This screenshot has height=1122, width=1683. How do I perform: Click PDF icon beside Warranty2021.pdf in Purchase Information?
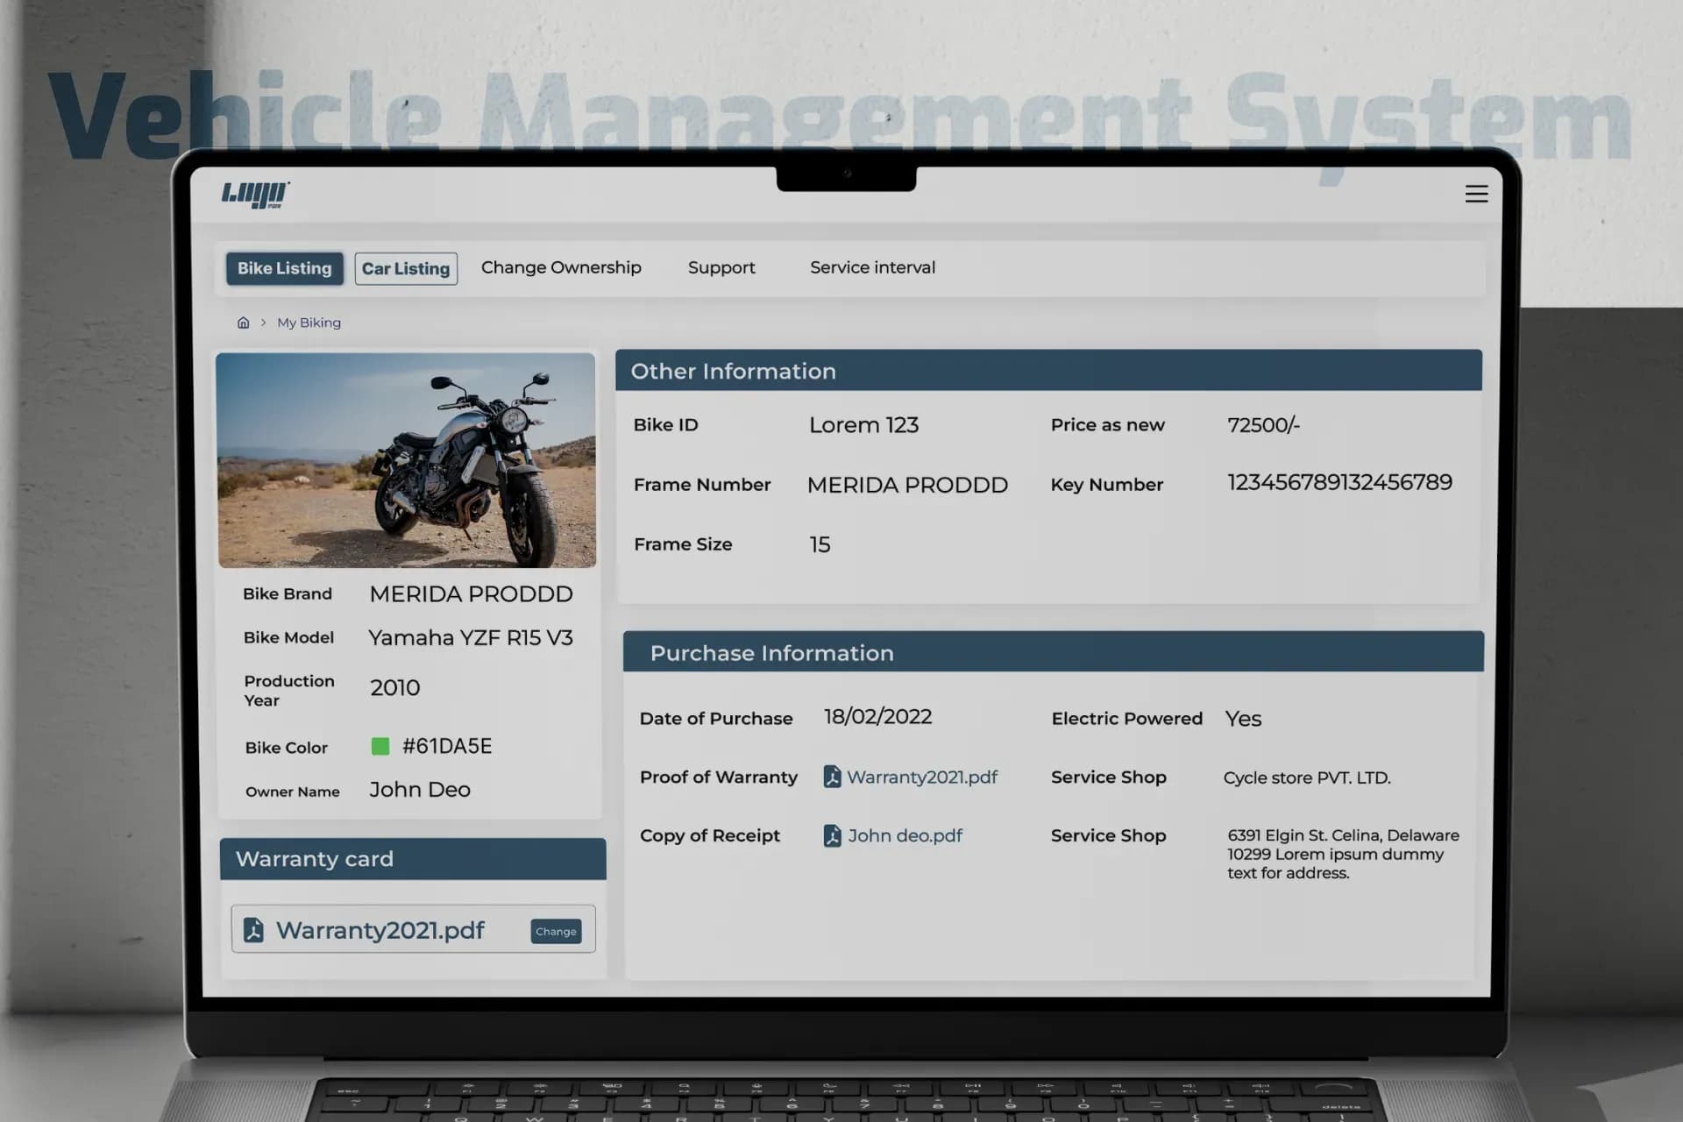tap(832, 777)
